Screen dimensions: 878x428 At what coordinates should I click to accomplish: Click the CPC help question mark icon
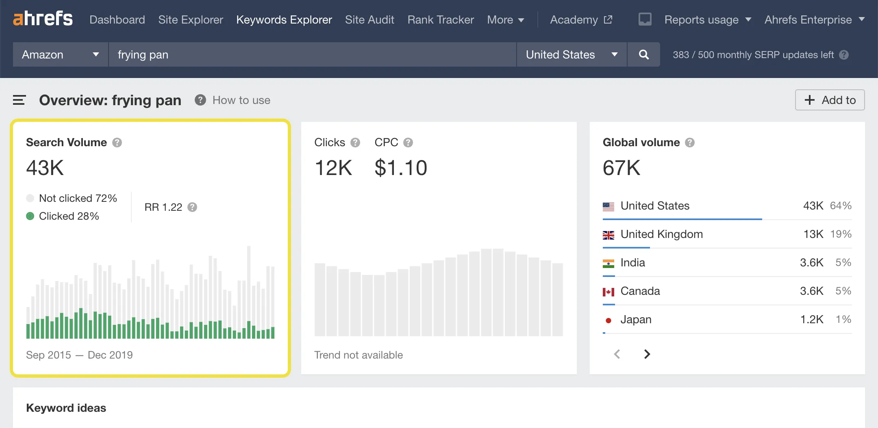tap(409, 142)
